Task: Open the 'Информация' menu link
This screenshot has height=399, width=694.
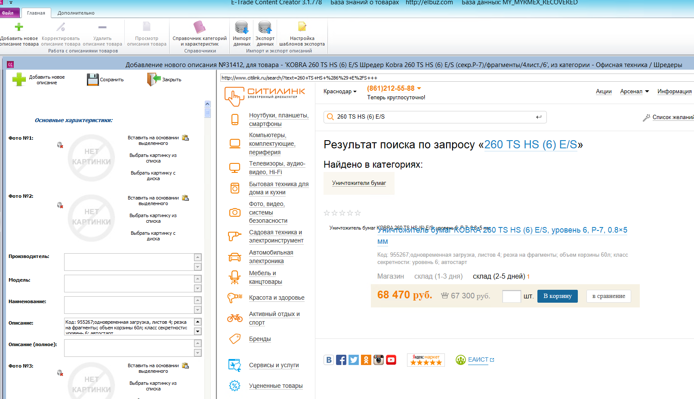Action: point(675,91)
